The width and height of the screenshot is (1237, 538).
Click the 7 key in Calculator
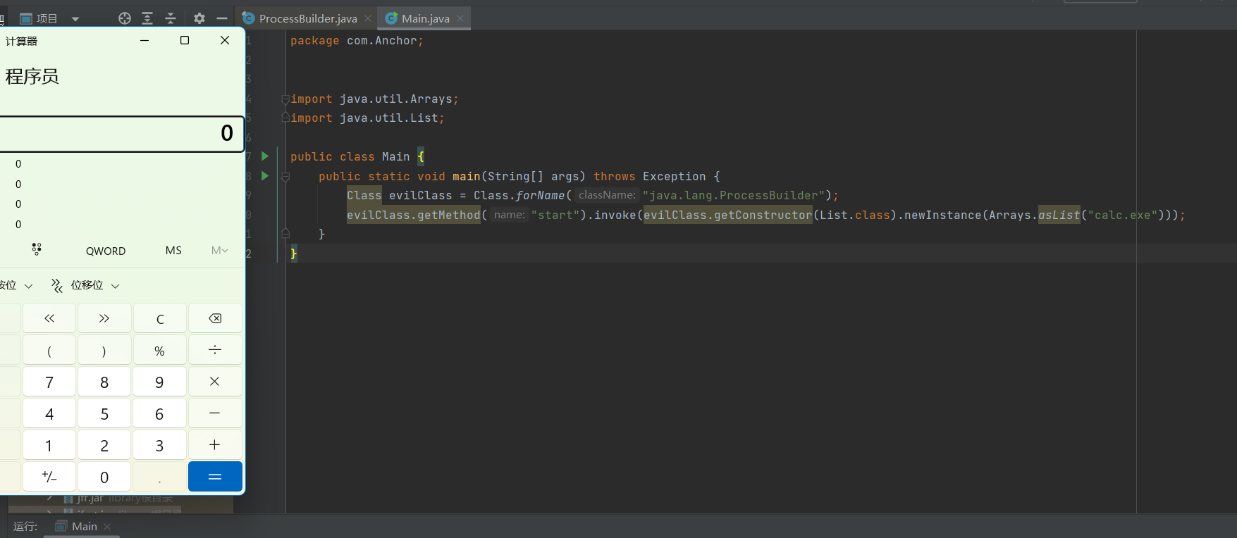[x=49, y=382]
